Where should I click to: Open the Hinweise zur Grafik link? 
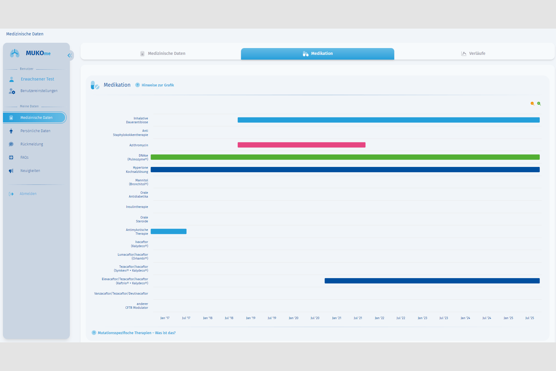click(158, 85)
